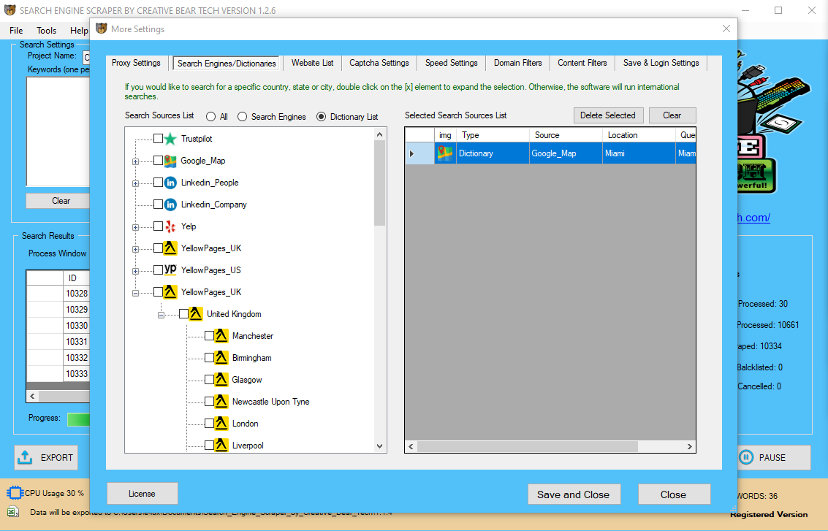Expand the Linkedin_People tree node
This screenshot has width=828, height=531.
(x=136, y=183)
